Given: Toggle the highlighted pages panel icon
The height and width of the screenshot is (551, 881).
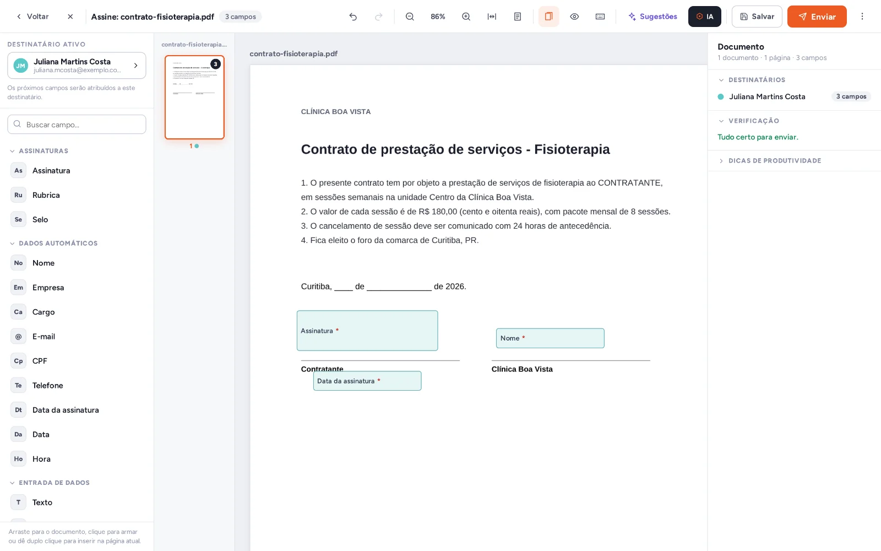Looking at the screenshot, I should click(x=548, y=17).
